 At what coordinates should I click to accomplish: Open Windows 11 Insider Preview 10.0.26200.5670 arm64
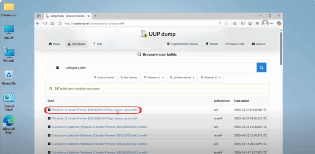[95, 118]
